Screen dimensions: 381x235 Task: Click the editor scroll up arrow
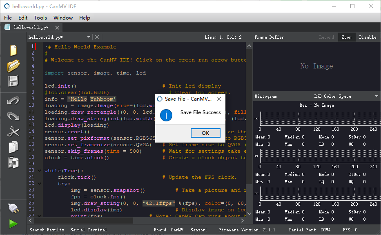tap(249, 46)
